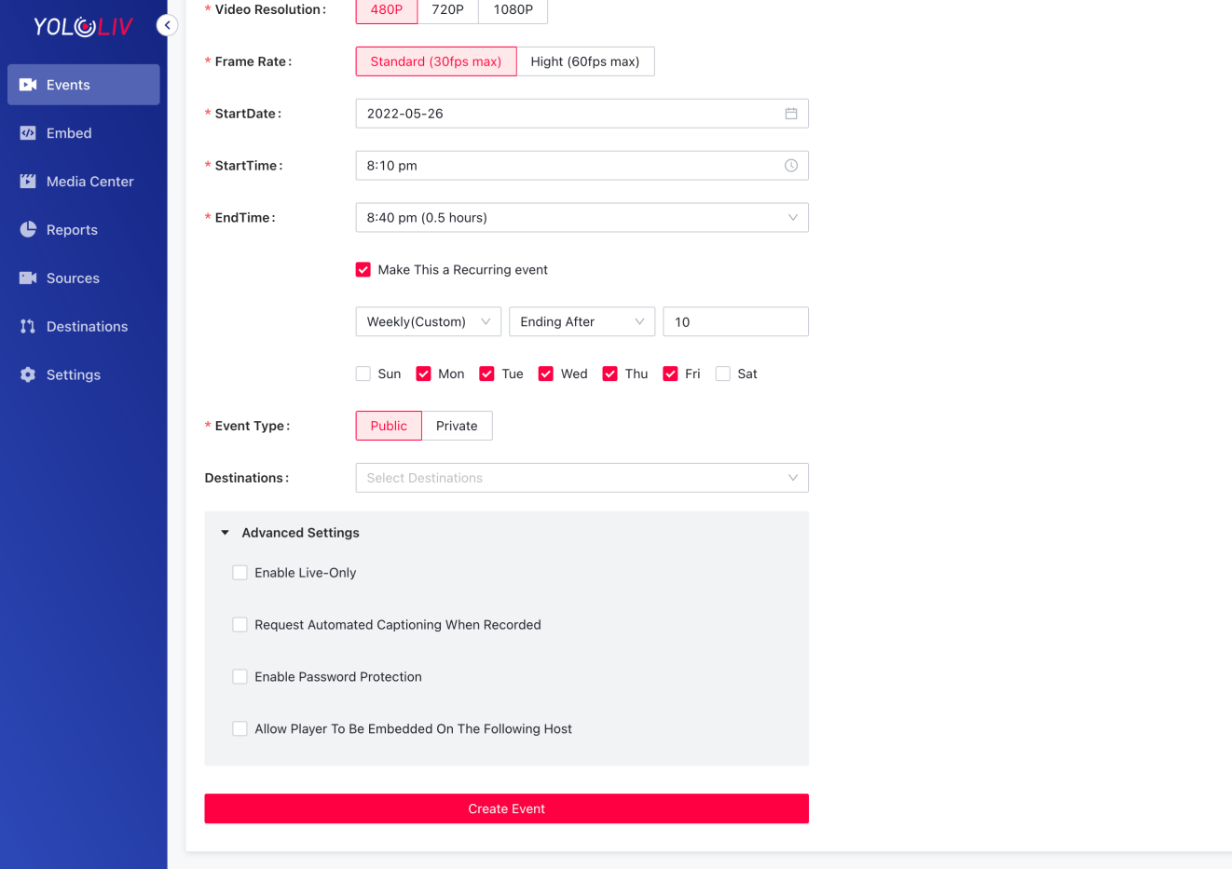Open the Ending After dropdown

coord(582,321)
